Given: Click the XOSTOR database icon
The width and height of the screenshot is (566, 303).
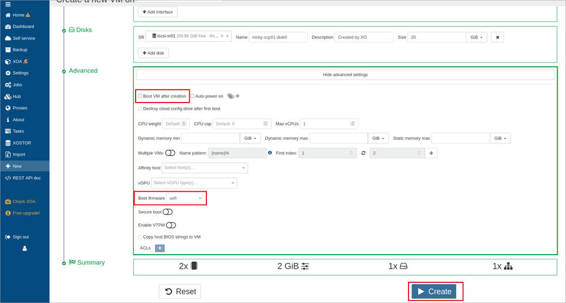Looking at the screenshot, I should (x=8, y=143).
